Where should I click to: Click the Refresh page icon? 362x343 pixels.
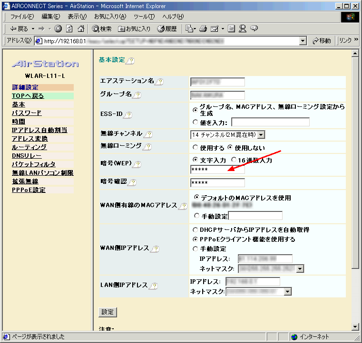[69, 29]
